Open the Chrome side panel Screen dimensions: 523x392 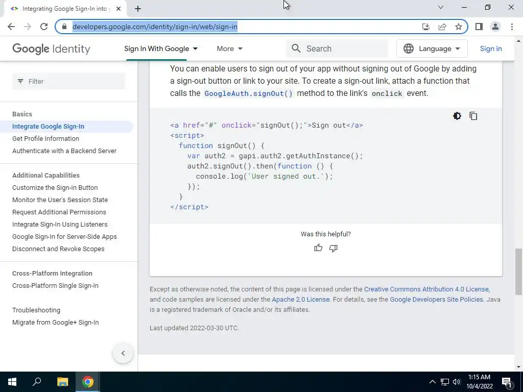pos(479,27)
